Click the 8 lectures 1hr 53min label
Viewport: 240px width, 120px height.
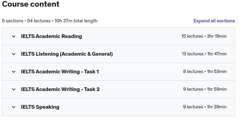click(205, 72)
